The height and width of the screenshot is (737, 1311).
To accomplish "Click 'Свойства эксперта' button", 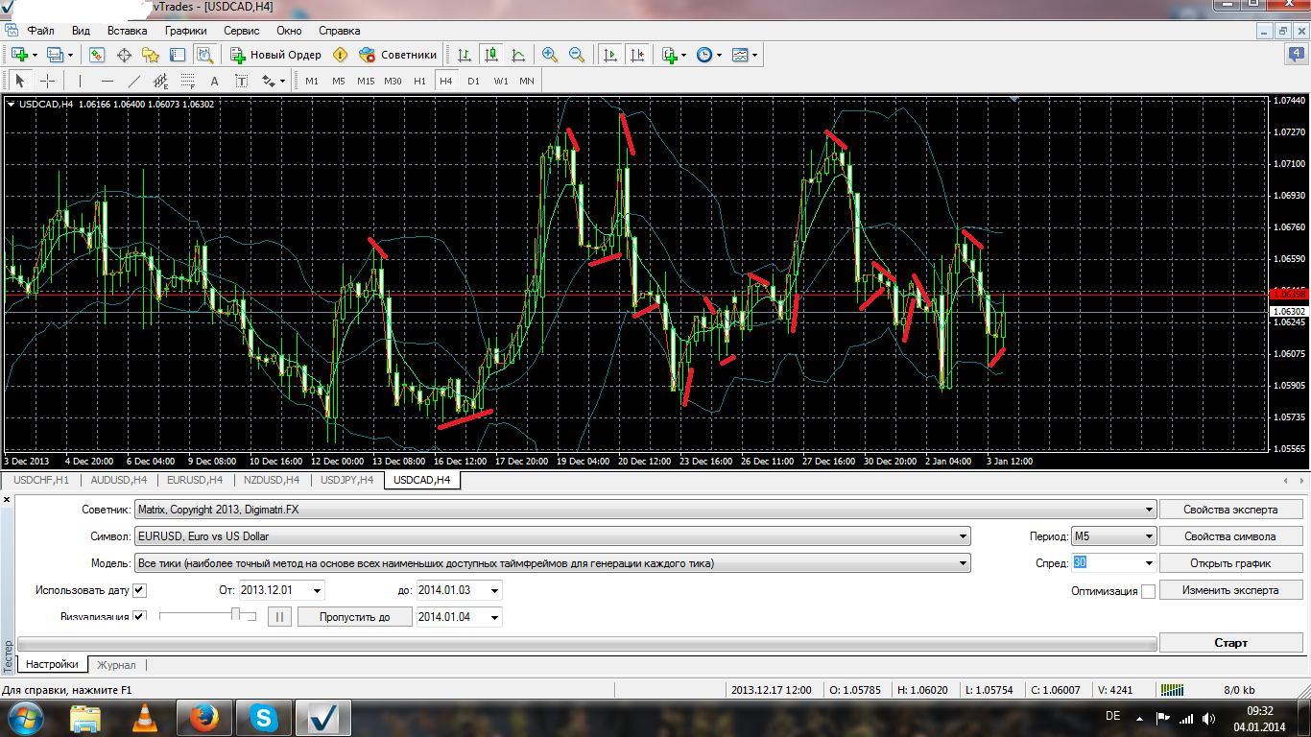I will 1231,510.
